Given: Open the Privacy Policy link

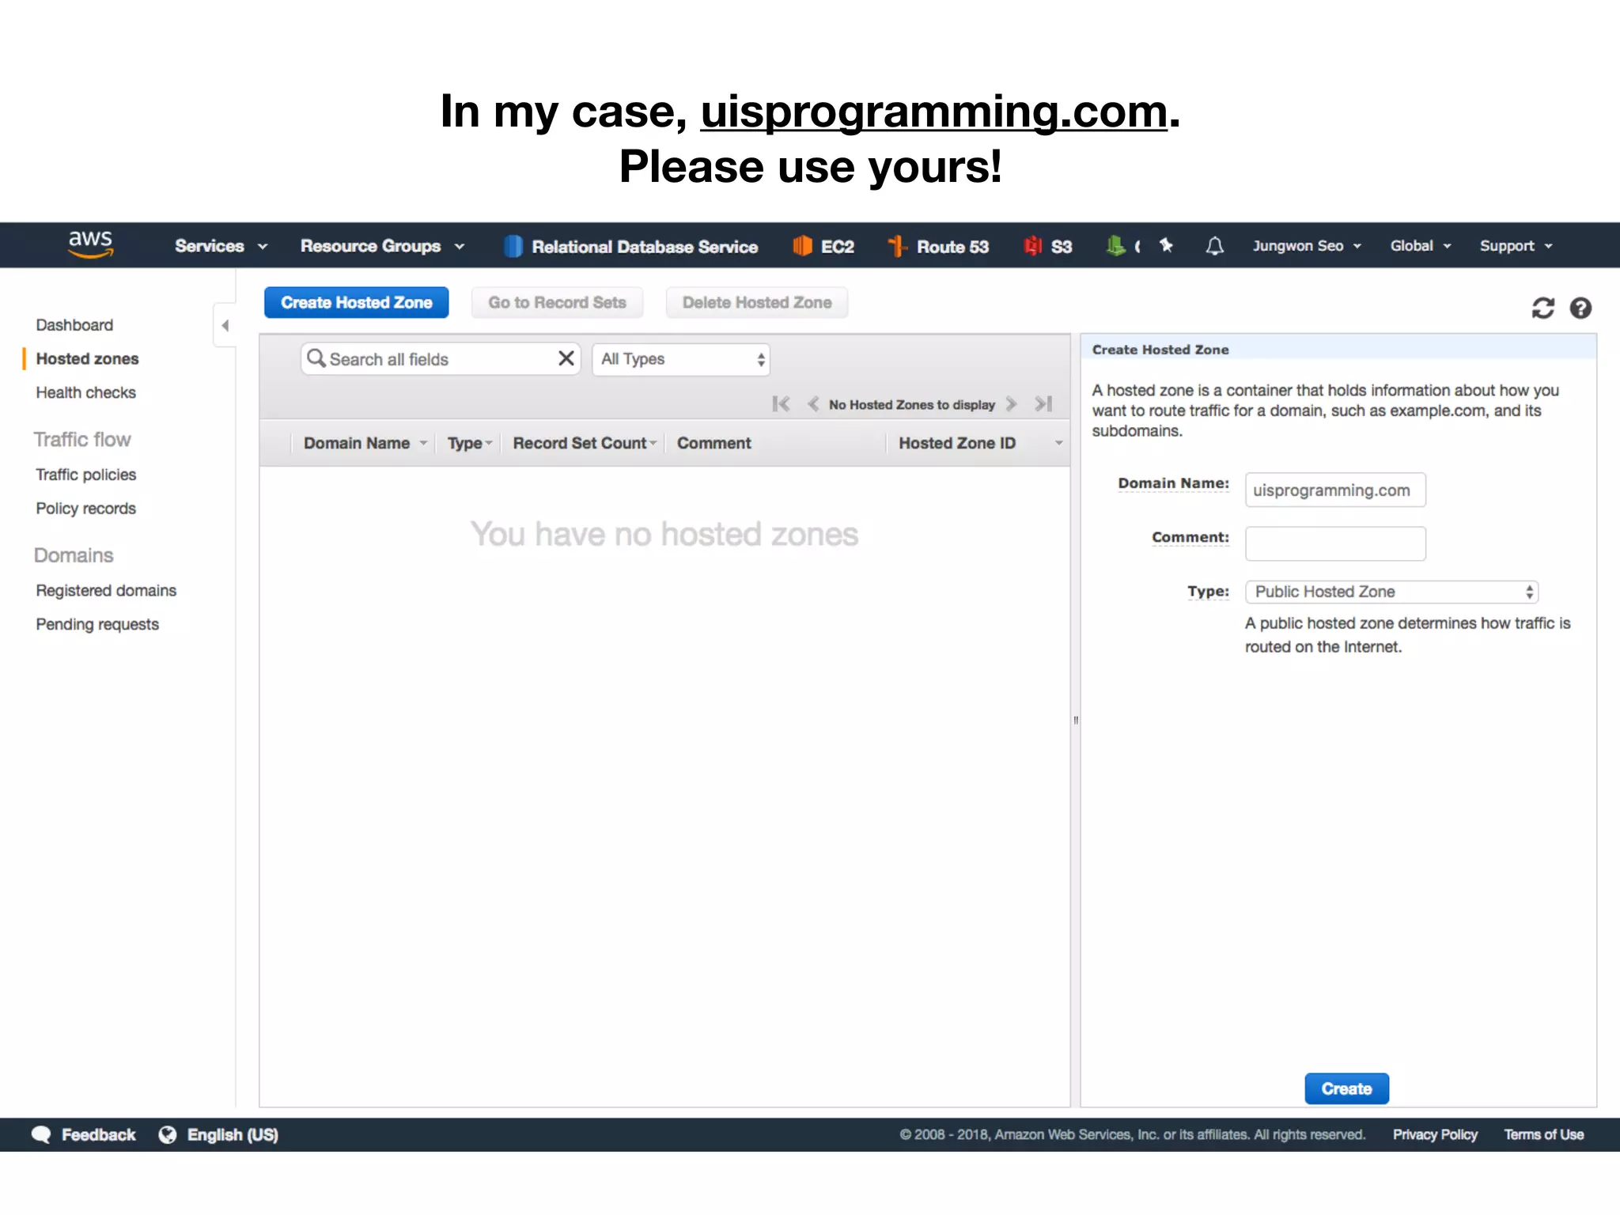Looking at the screenshot, I should click(1435, 1134).
